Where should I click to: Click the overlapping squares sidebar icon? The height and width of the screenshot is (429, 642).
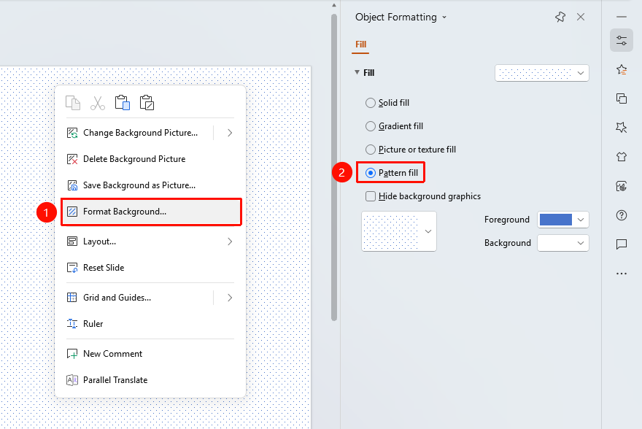tap(622, 98)
